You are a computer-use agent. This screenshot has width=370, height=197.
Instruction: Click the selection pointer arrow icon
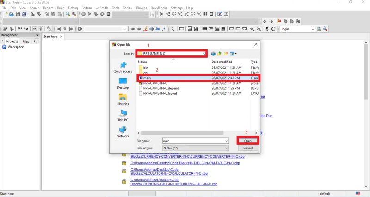point(173,29)
